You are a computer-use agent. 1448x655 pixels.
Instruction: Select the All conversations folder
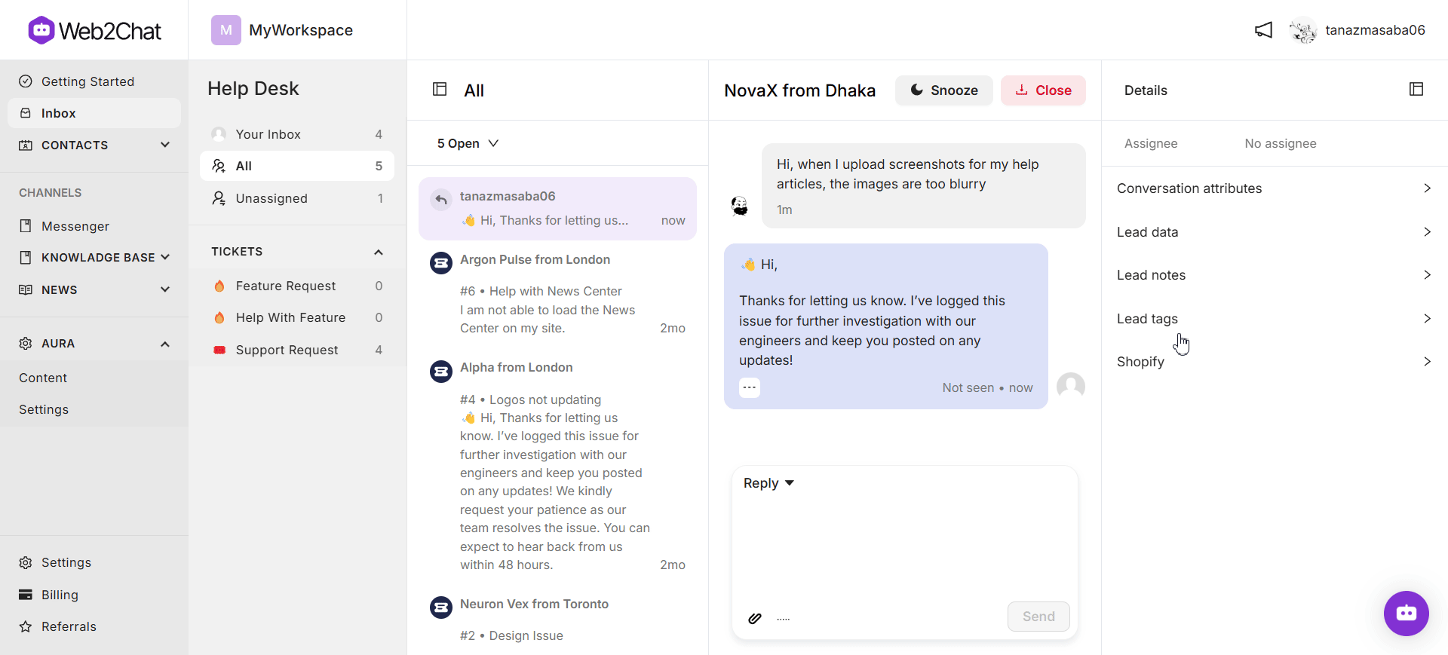pos(297,166)
